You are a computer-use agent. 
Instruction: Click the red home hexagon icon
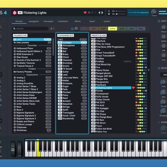[x=15, y=13]
